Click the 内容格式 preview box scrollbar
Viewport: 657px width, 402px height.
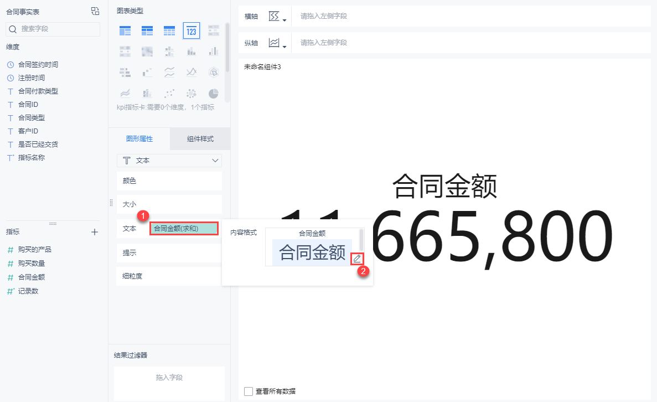(x=361, y=240)
